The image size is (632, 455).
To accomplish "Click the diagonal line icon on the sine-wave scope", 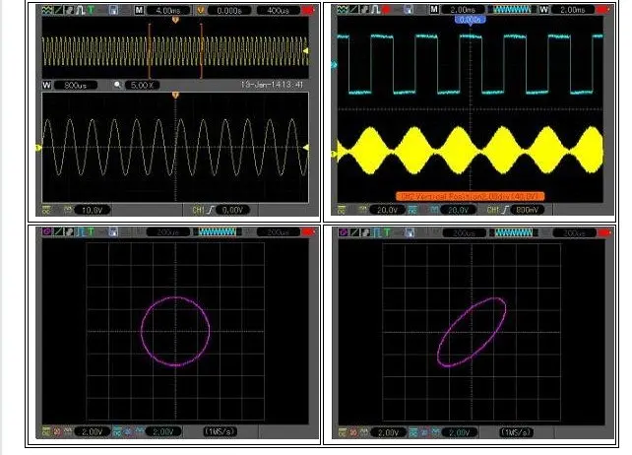I will coord(58,10).
